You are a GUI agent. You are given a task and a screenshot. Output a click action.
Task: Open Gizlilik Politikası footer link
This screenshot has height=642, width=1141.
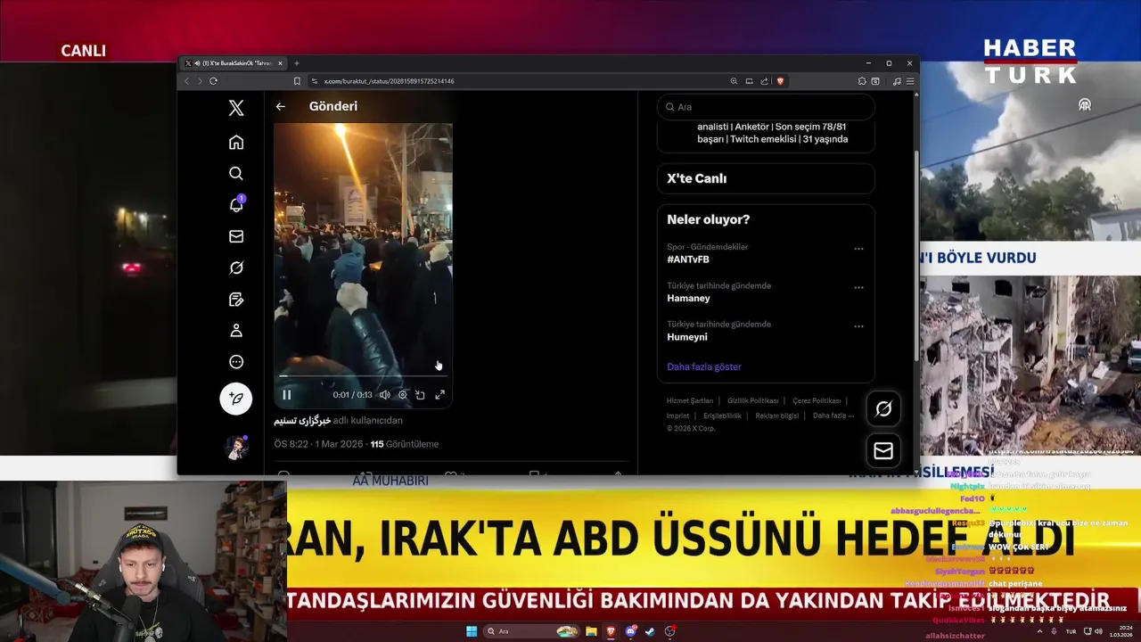(752, 401)
